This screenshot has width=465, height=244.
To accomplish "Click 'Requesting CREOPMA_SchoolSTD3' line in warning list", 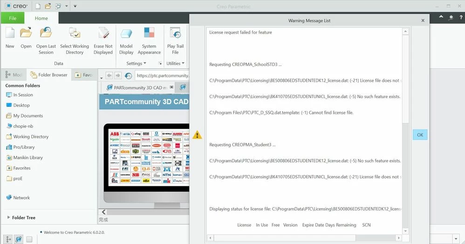I will point(246,65).
